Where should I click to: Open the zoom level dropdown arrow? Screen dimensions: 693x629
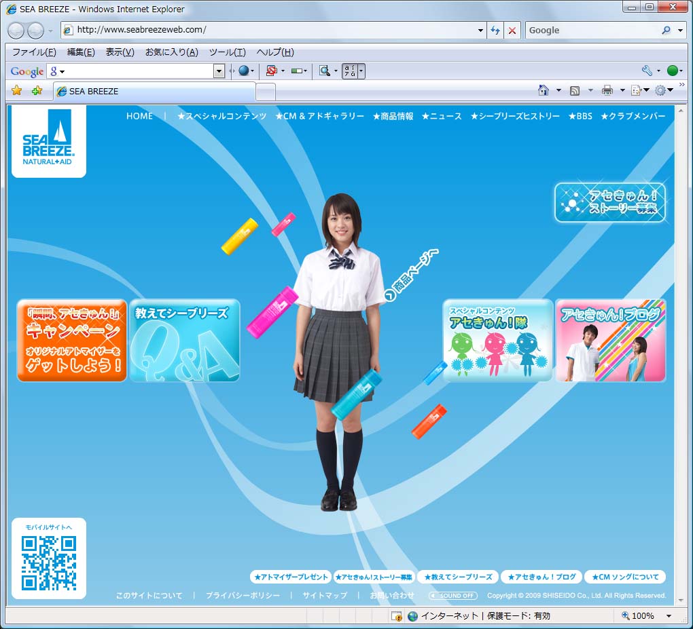(x=669, y=616)
